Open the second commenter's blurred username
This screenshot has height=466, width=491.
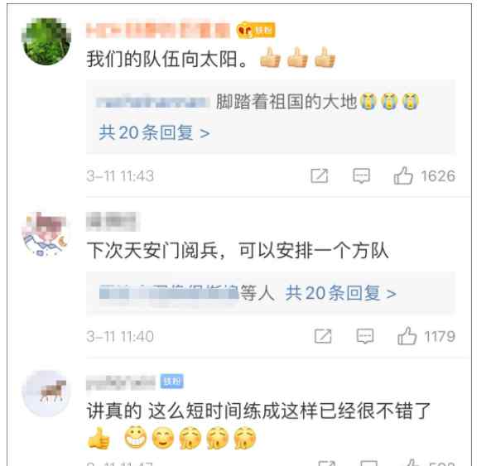point(113,222)
